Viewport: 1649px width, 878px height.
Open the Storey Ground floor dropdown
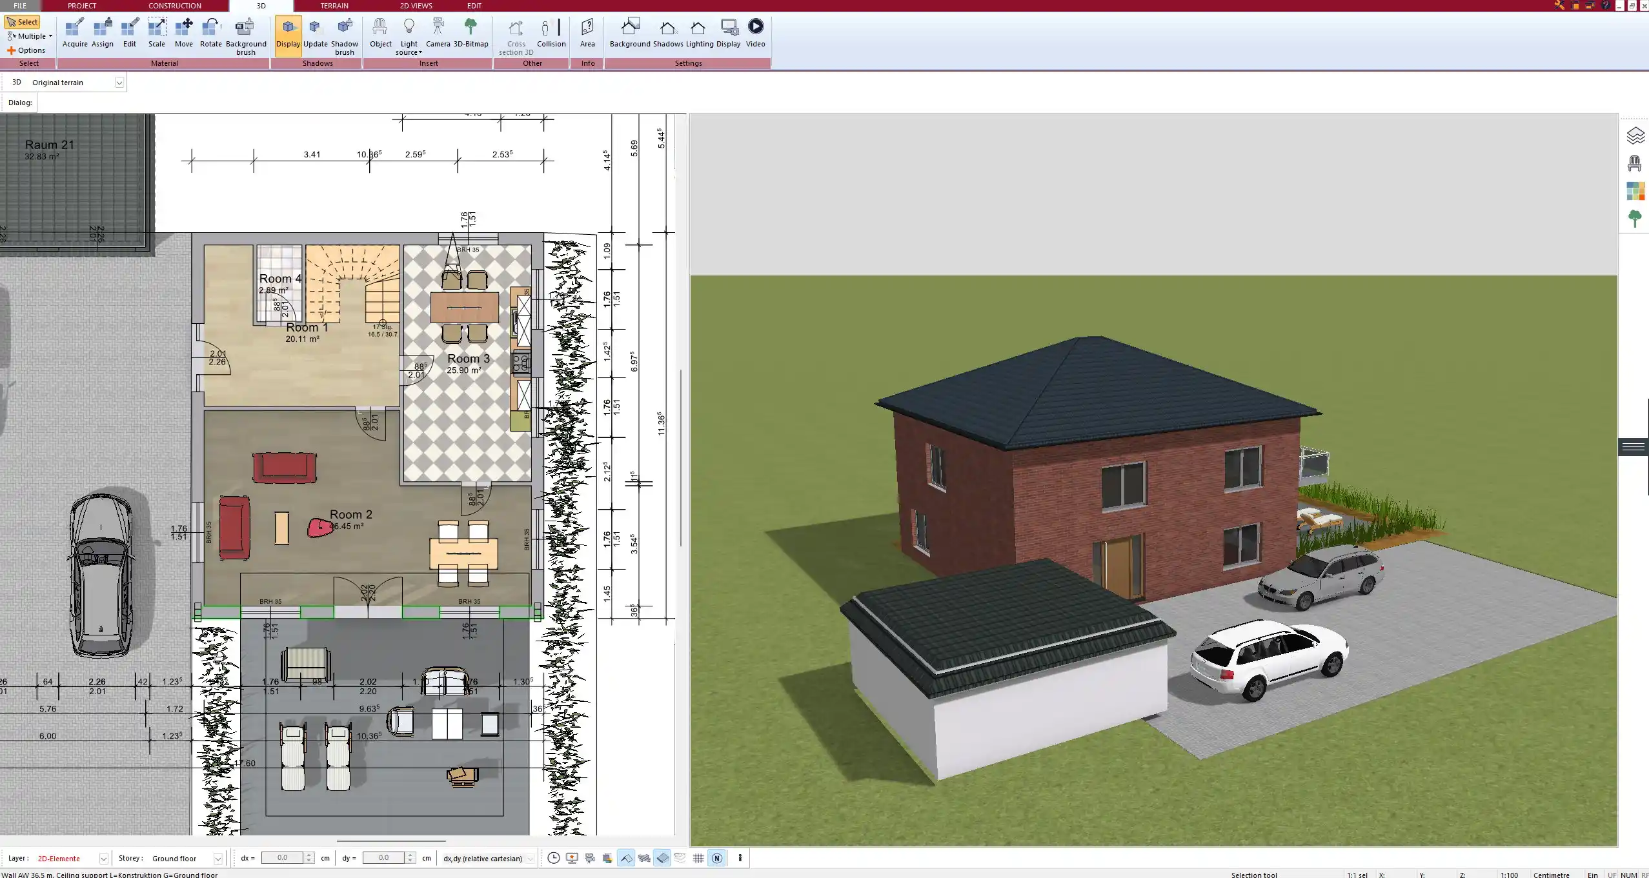[x=218, y=859]
